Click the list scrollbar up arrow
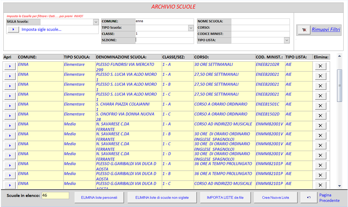The height and width of the screenshot is (207, 348). 339,56
